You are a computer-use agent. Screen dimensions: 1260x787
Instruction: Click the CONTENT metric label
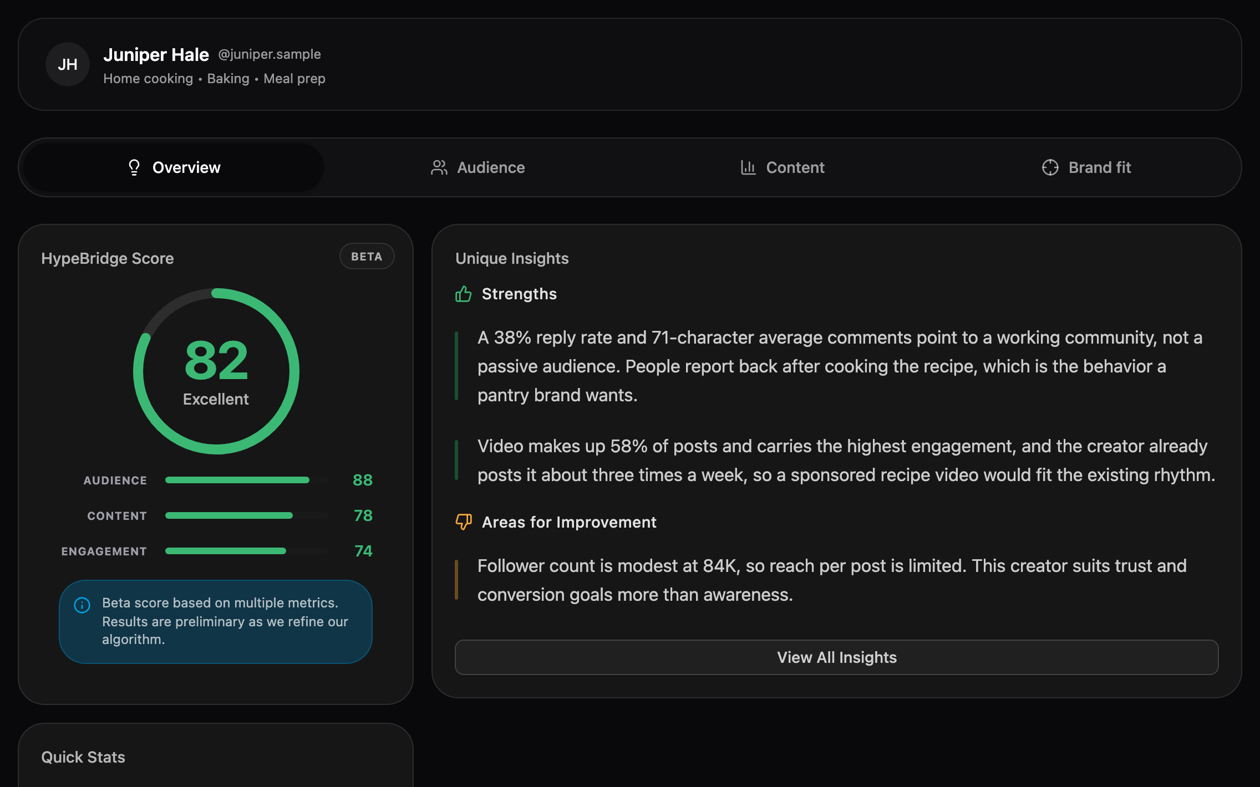pos(117,516)
